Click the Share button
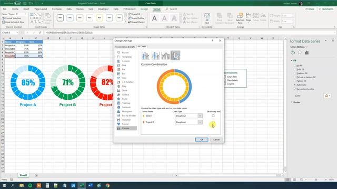 click(x=310, y=9)
